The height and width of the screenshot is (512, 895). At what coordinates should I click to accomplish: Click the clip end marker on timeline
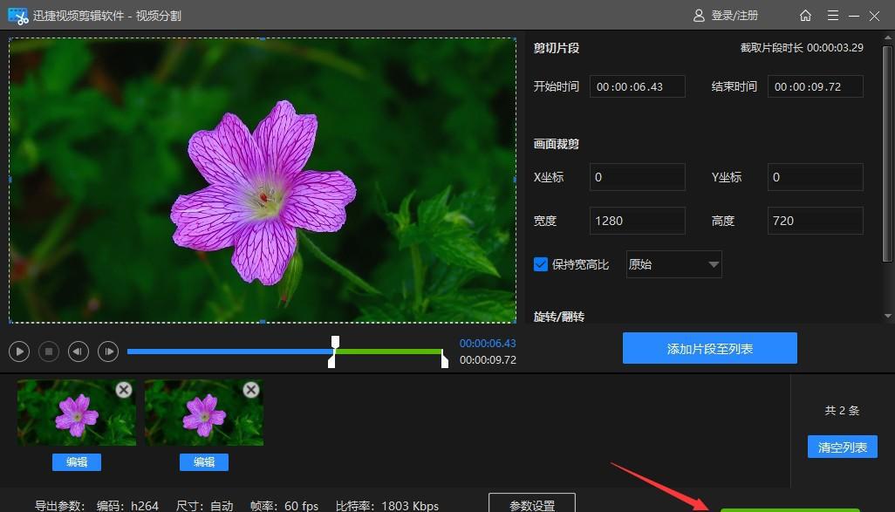click(x=445, y=360)
